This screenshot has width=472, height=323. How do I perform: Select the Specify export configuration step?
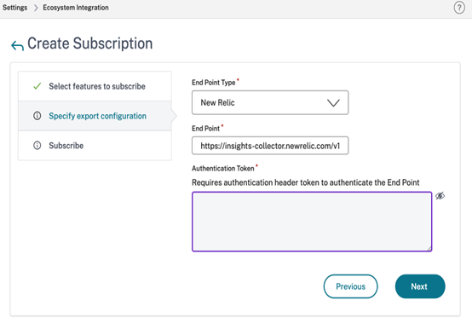click(x=95, y=116)
